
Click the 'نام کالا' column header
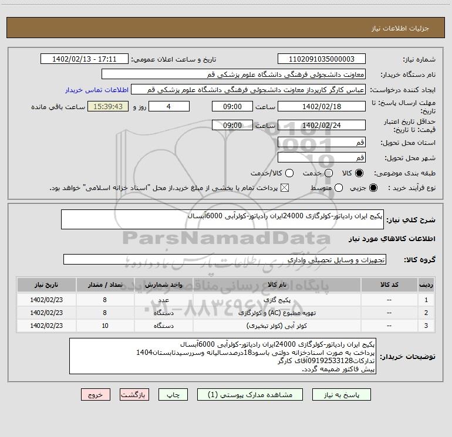pos(276,285)
